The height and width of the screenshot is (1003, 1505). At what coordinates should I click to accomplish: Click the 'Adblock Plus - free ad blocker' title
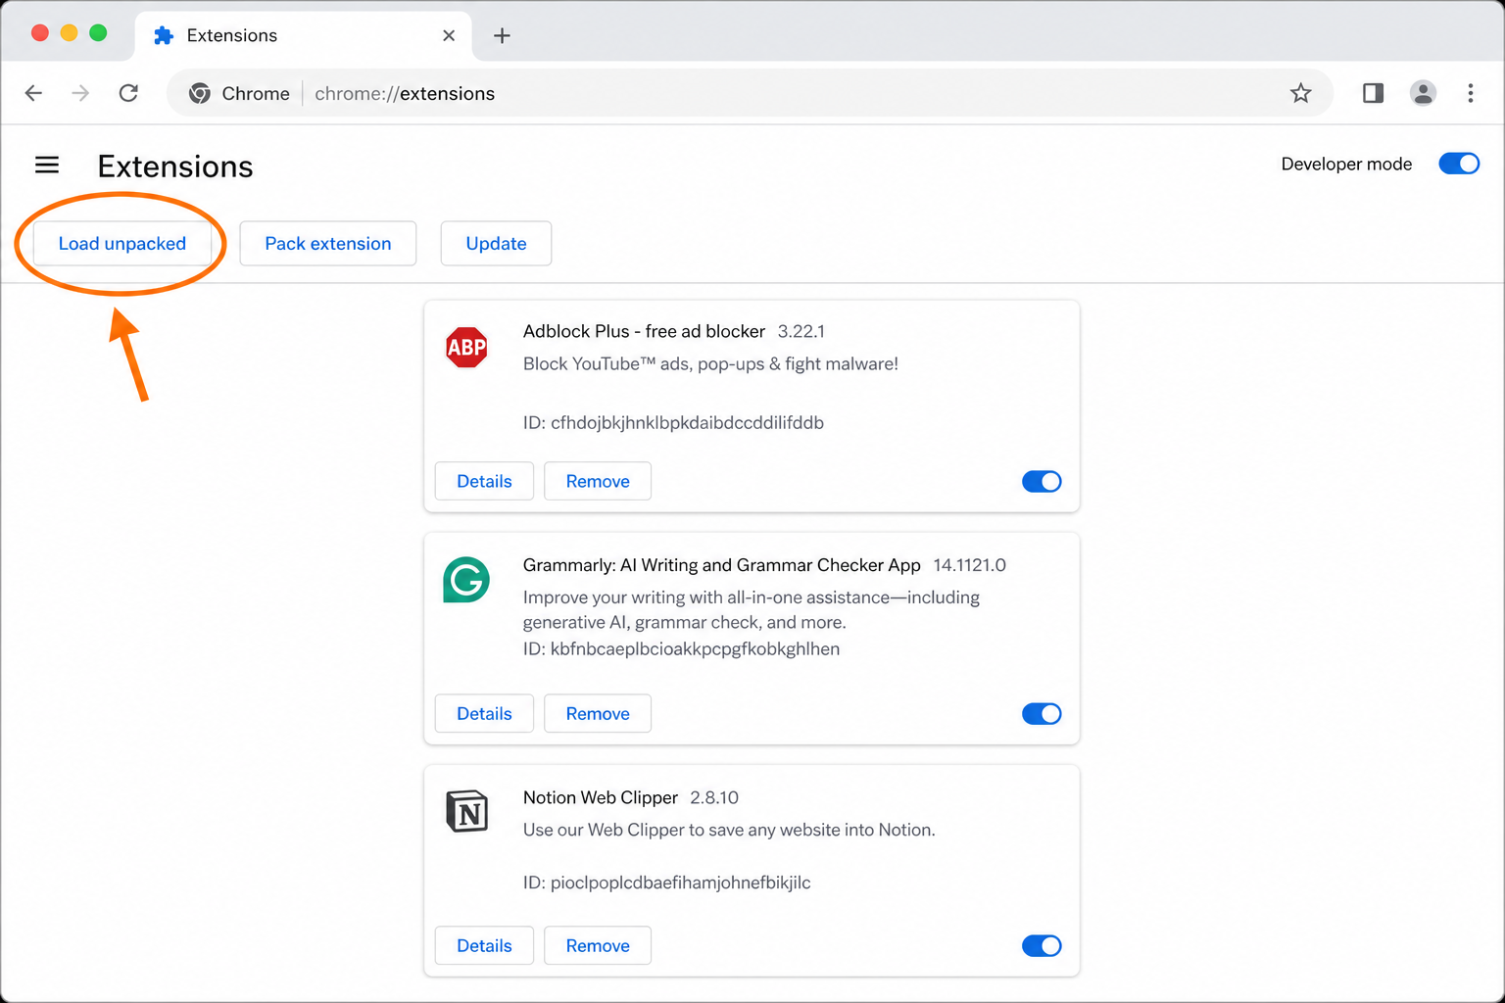pyautogui.click(x=644, y=331)
